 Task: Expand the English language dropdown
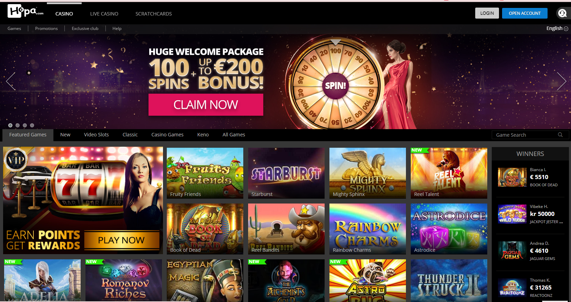[557, 28]
